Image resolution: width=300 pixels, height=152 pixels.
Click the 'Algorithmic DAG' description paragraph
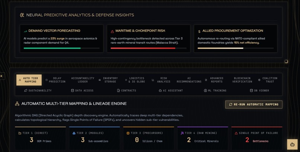[x=99, y=118]
